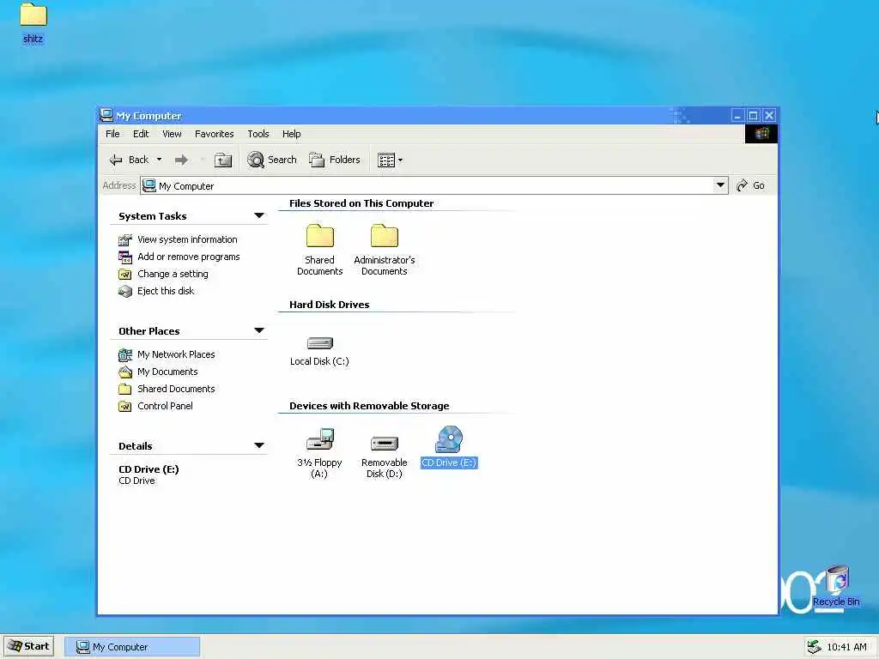Viewport: 879px width, 659px height.
Task: Open the Favorites menu
Action: (x=214, y=134)
